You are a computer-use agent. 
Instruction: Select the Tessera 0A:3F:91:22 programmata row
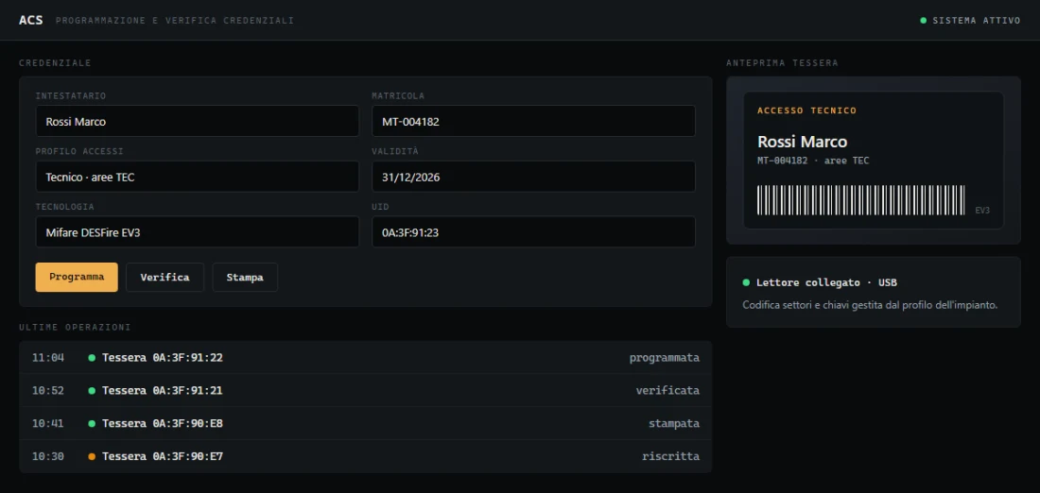coord(366,358)
